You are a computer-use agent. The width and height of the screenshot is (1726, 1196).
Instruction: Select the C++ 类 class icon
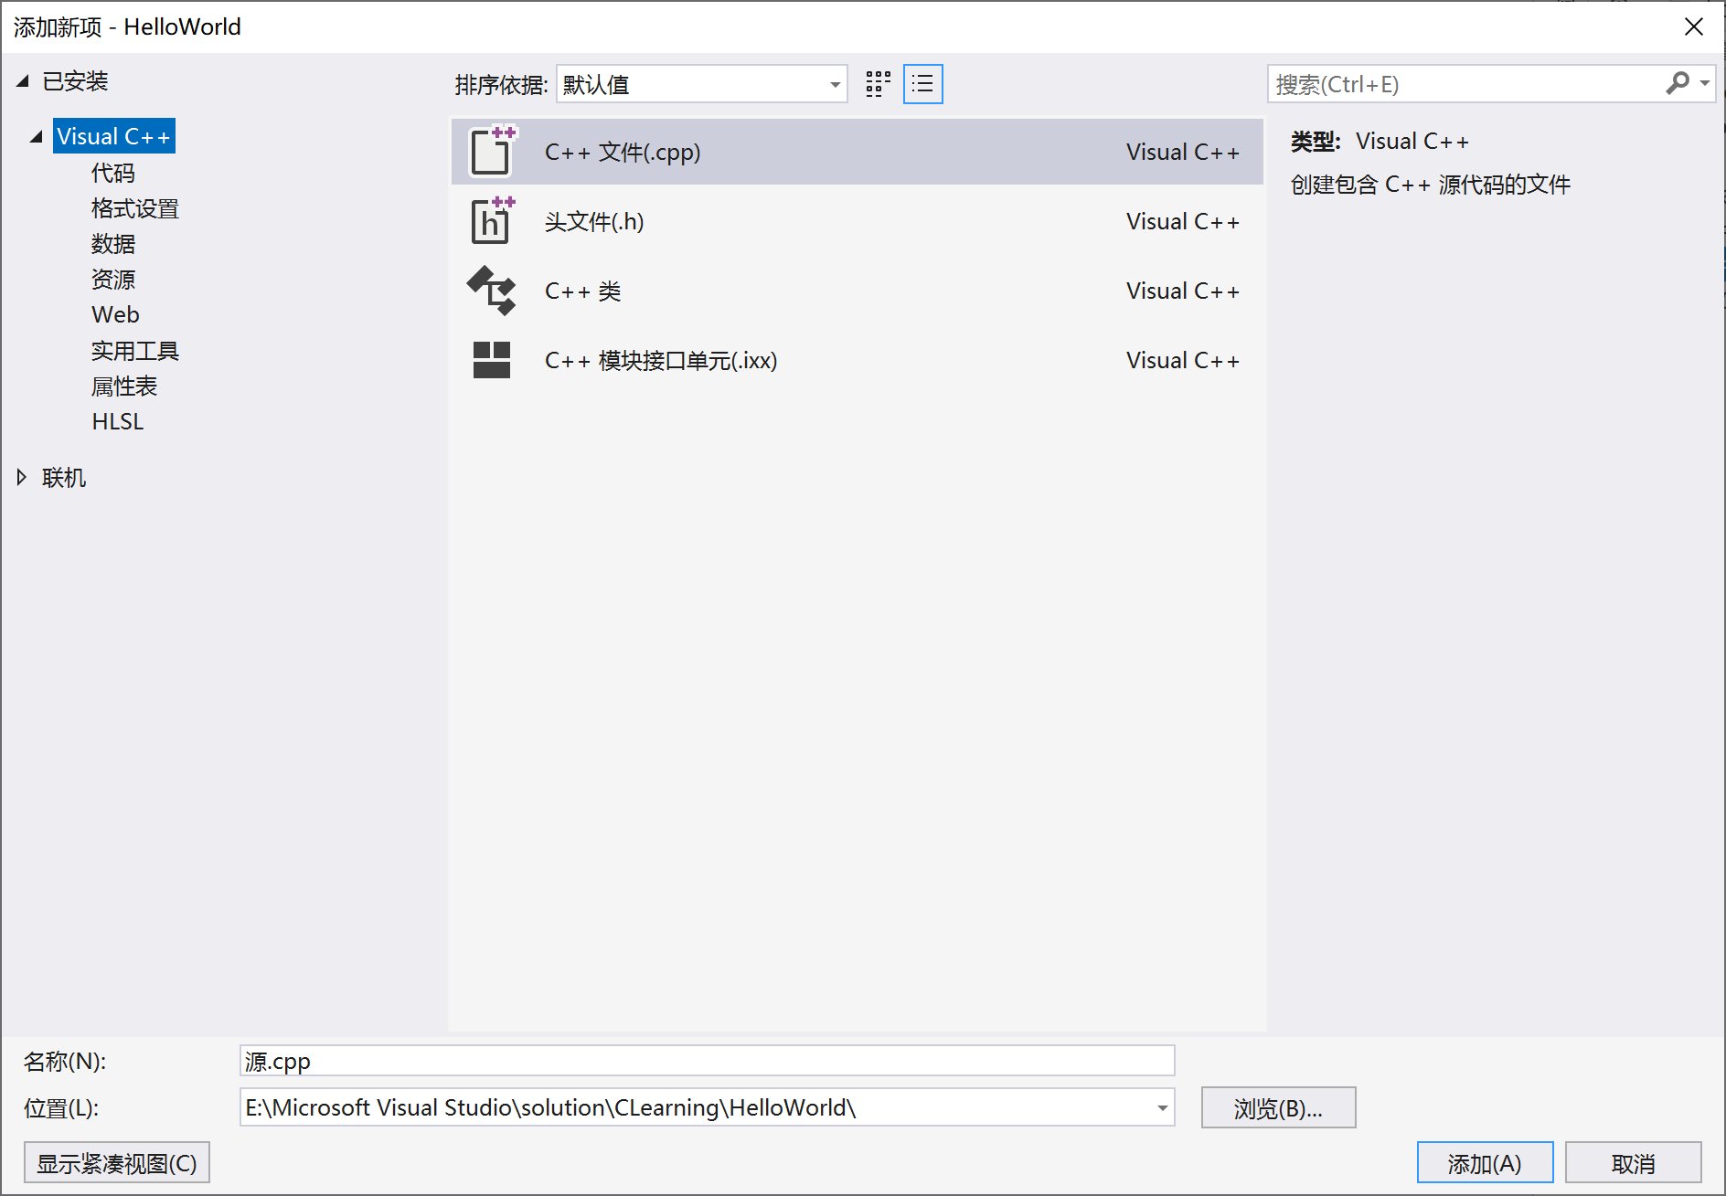(x=492, y=291)
